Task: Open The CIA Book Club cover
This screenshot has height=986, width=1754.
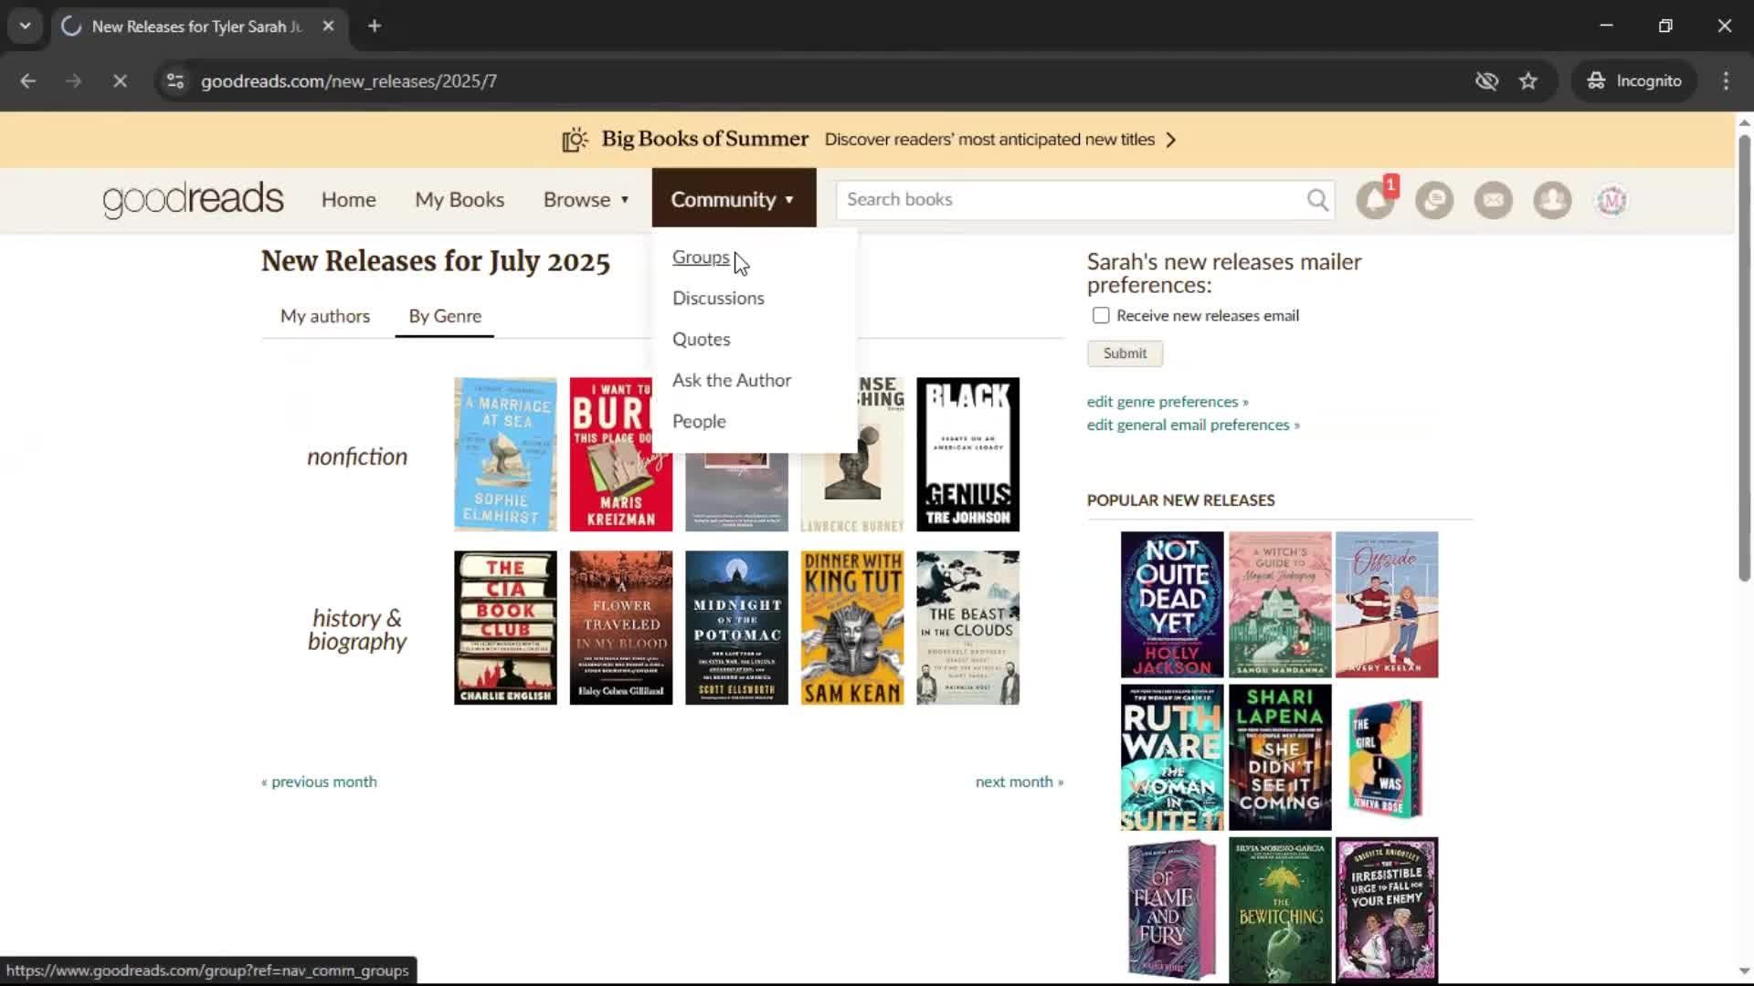Action: tap(505, 628)
